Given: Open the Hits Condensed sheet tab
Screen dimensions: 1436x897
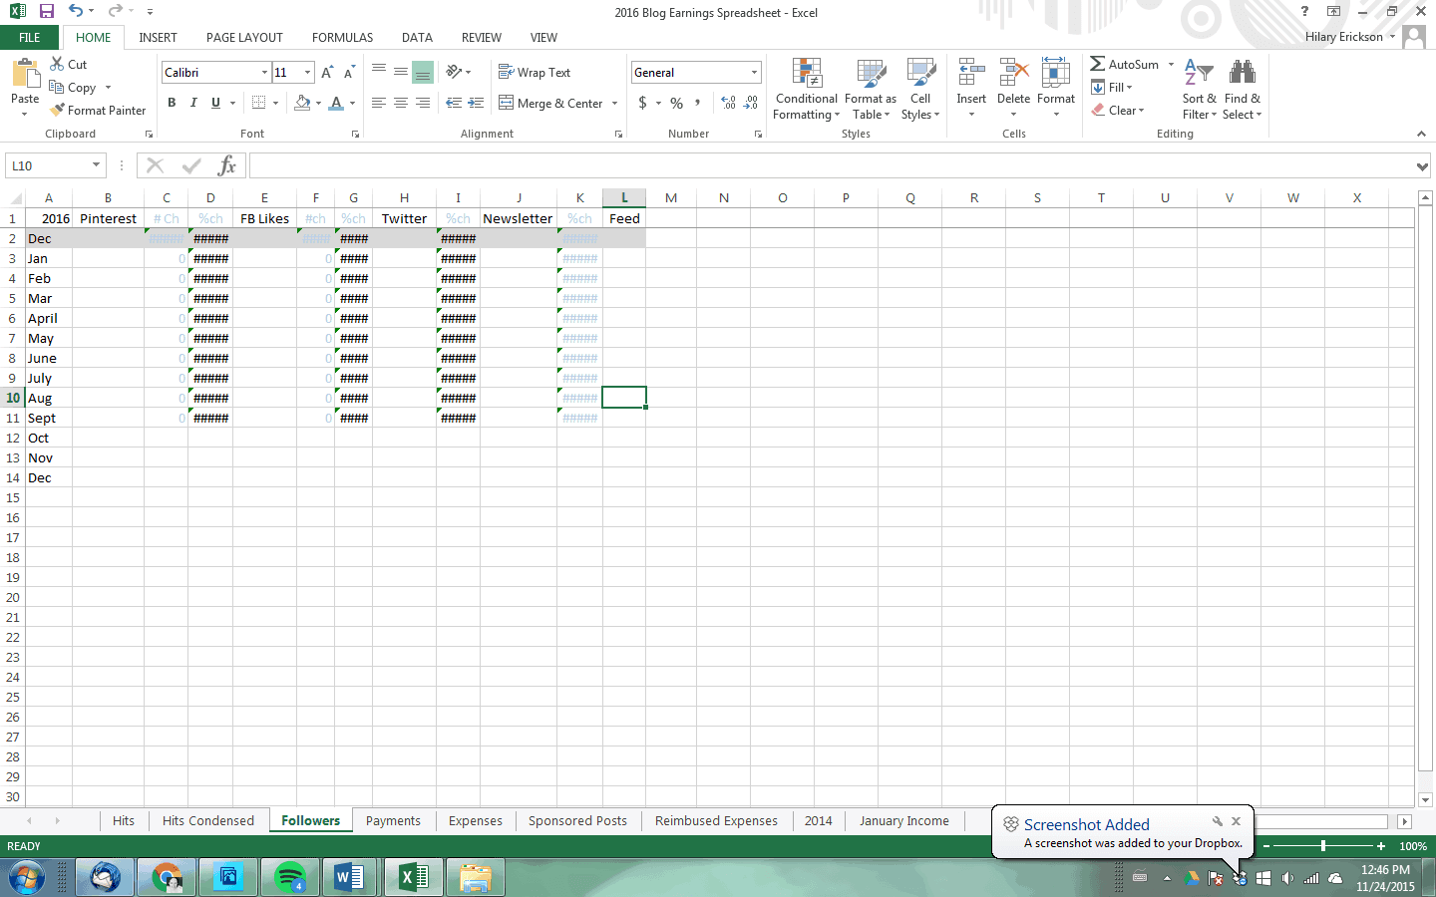Looking at the screenshot, I should pos(208,821).
